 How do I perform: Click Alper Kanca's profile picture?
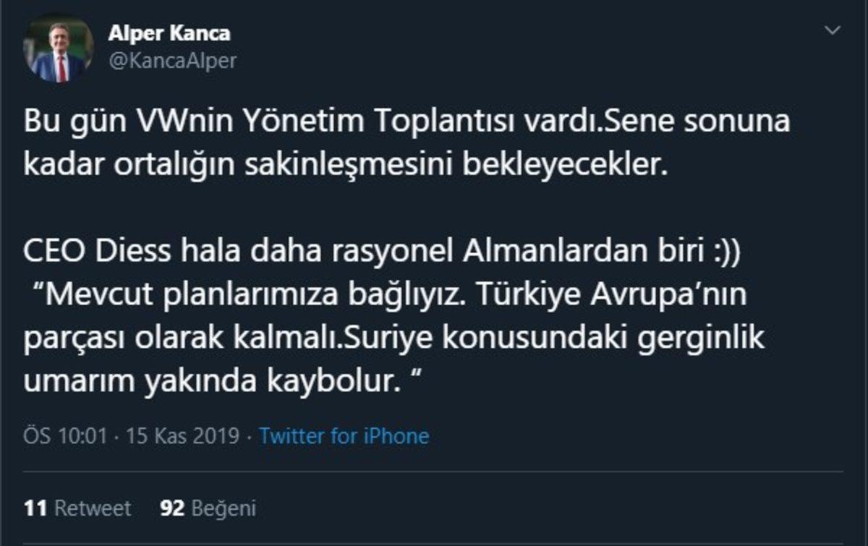point(59,45)
